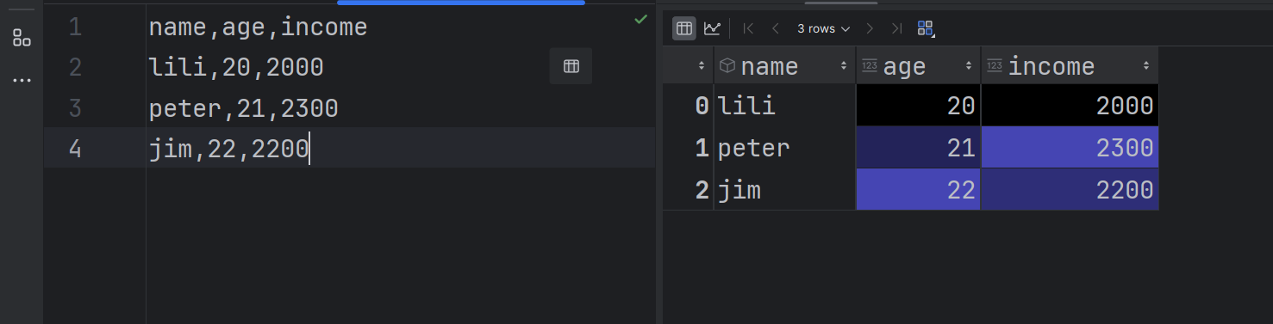This screenshot has width=1273, height=324.
Task: Place cursor in 'jim,22,2200' editor line
Action: pos(228,149)
